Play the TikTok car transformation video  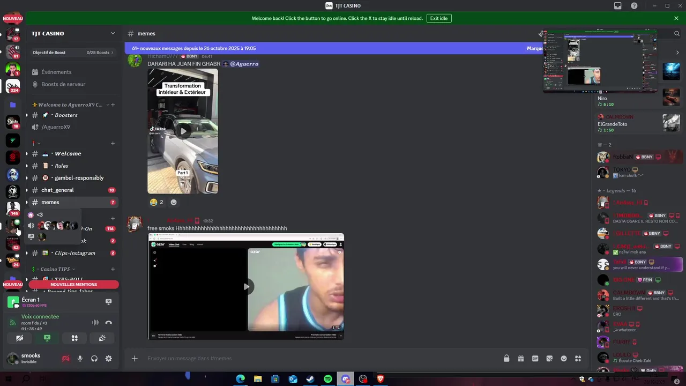coord(183,131)
